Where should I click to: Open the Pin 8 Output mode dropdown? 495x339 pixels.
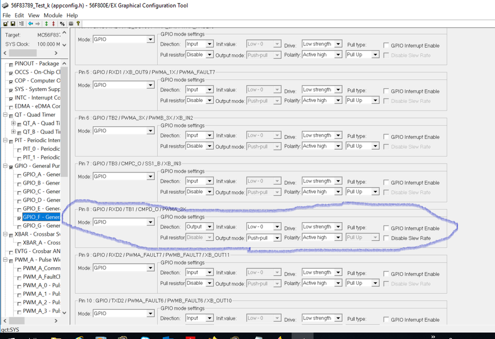277,237
